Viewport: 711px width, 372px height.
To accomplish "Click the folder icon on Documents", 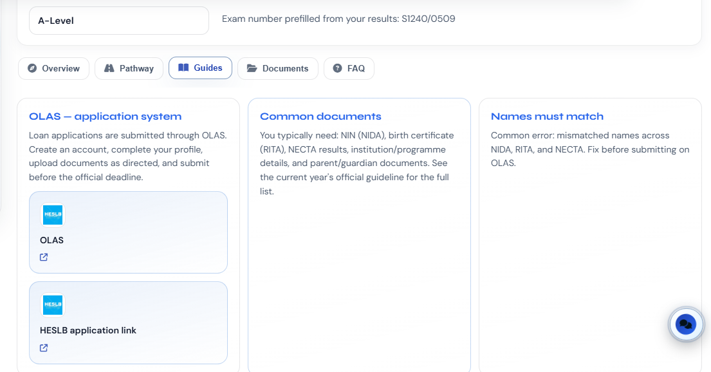I will pyautogui.click(x=252, y=68).
